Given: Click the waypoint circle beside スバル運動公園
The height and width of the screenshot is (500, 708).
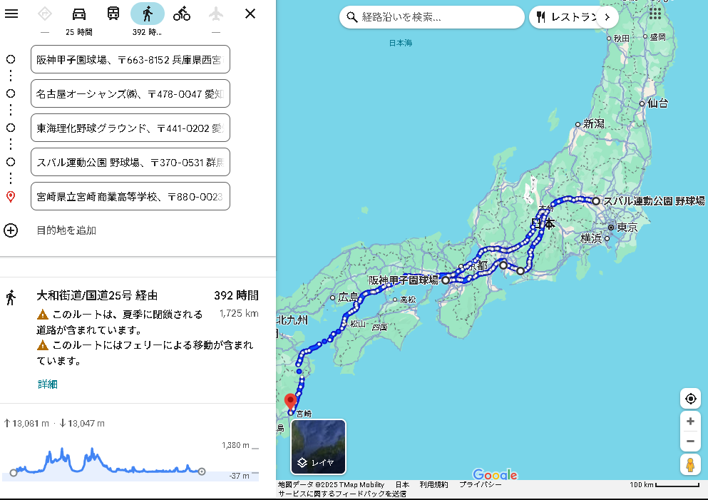Looking at the screenshot, I should pyautogui.click(x=11, y=162).
